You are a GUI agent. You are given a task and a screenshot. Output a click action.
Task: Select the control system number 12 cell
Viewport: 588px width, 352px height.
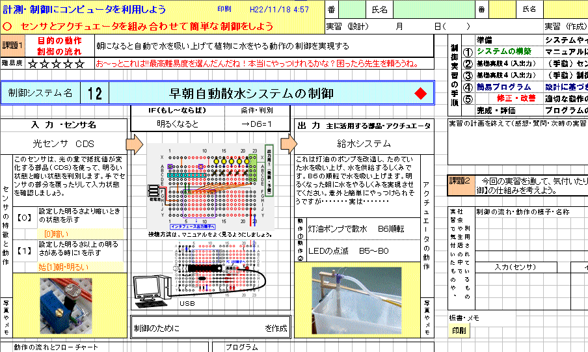click(x=95, y=93)
